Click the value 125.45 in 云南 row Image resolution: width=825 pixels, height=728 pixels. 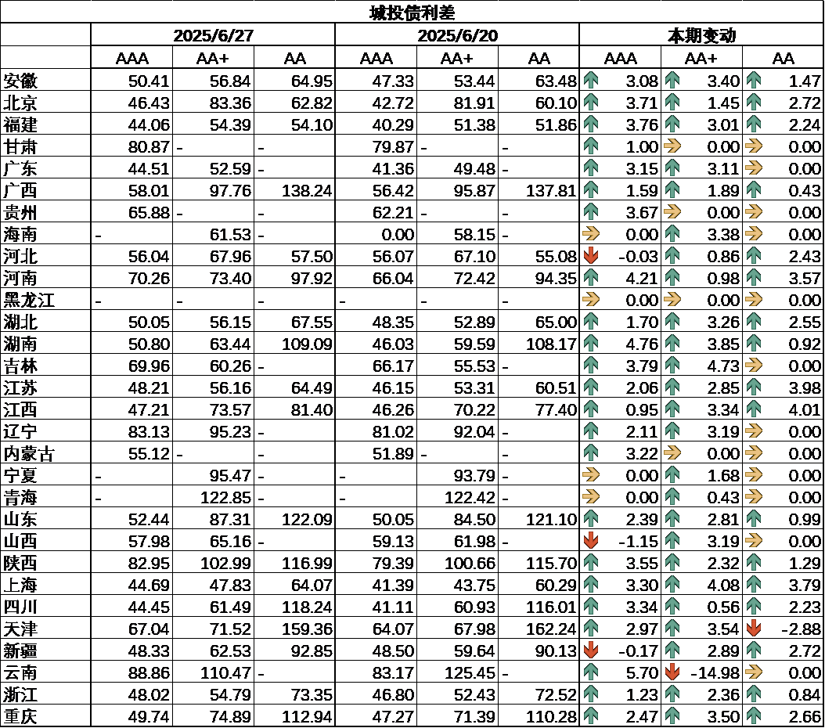click(x=470, y=672)
